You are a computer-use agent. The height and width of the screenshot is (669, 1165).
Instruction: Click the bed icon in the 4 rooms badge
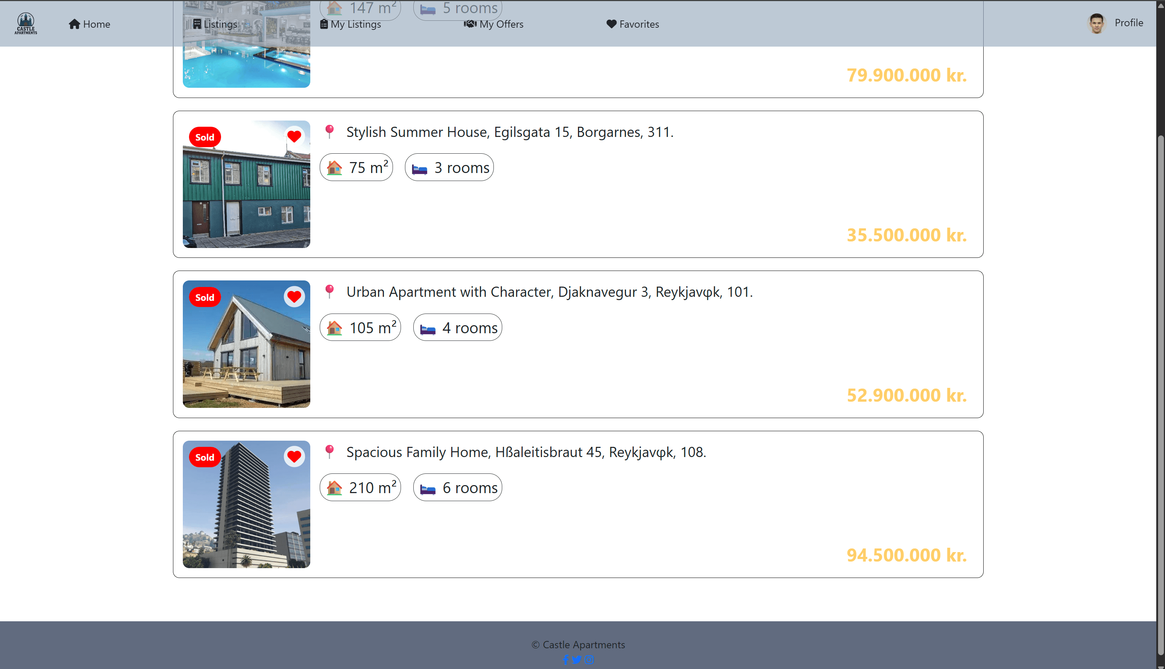[428, 329]
